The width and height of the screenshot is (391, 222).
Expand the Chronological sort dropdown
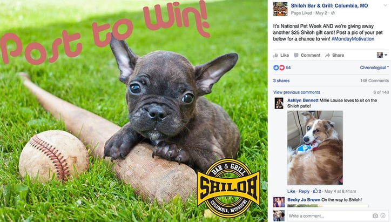374,68
